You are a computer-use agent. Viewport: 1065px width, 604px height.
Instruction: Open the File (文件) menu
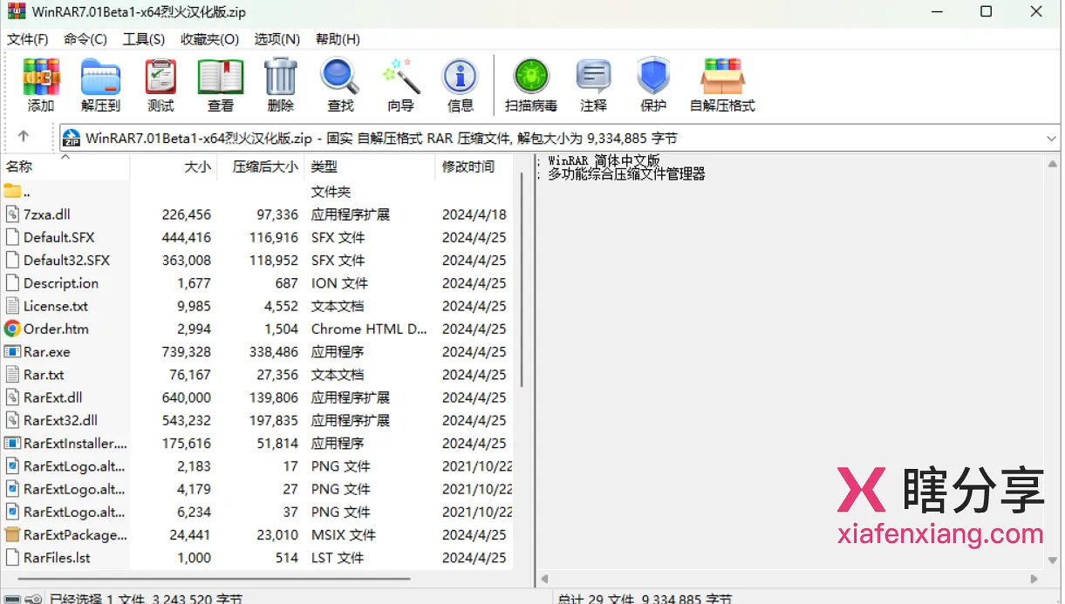click(28, 39)
